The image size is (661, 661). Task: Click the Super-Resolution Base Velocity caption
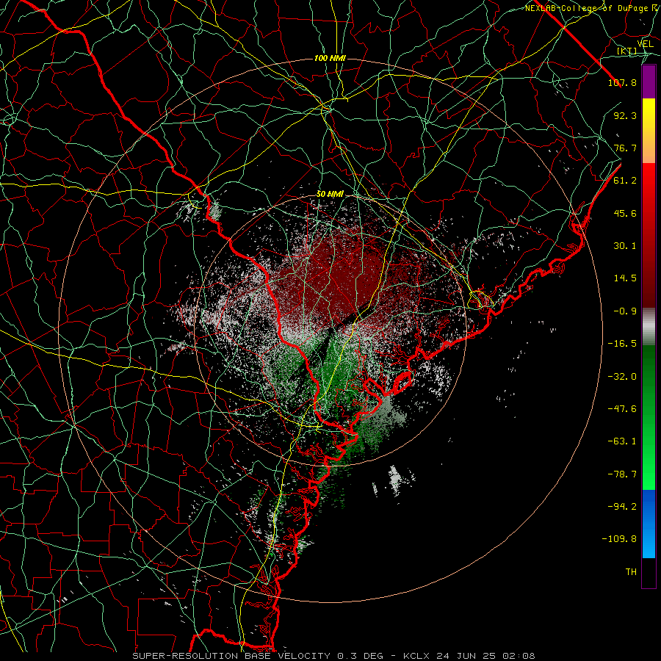tap(334, 656)
